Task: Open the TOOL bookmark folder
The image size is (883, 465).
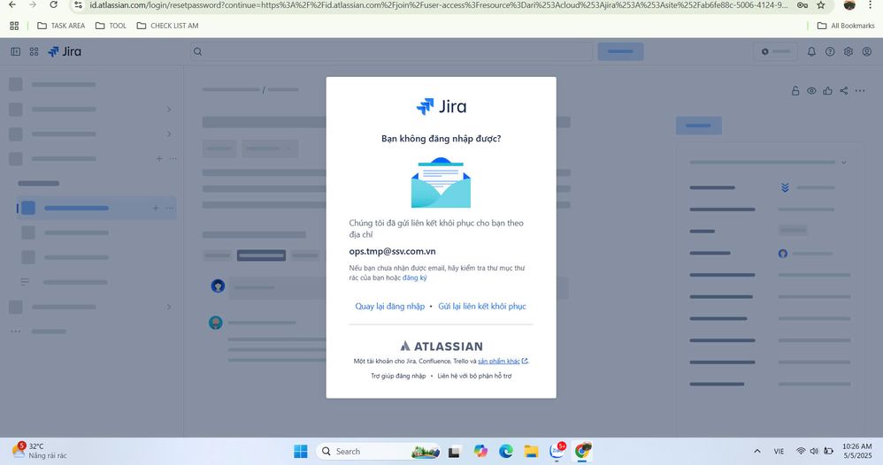Action: (x=111, y=26)
